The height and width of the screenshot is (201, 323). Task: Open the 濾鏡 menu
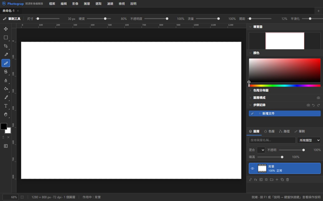coord(110,4)
